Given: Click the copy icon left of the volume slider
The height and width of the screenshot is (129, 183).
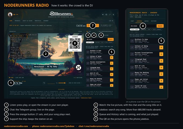Looking at the screenshot, I should click(44, 83).
